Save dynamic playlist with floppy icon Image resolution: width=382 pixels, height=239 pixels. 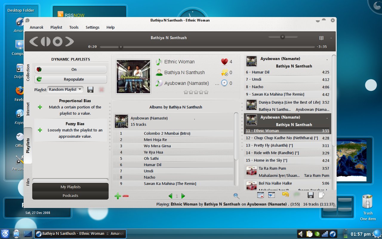coord(90,89)
